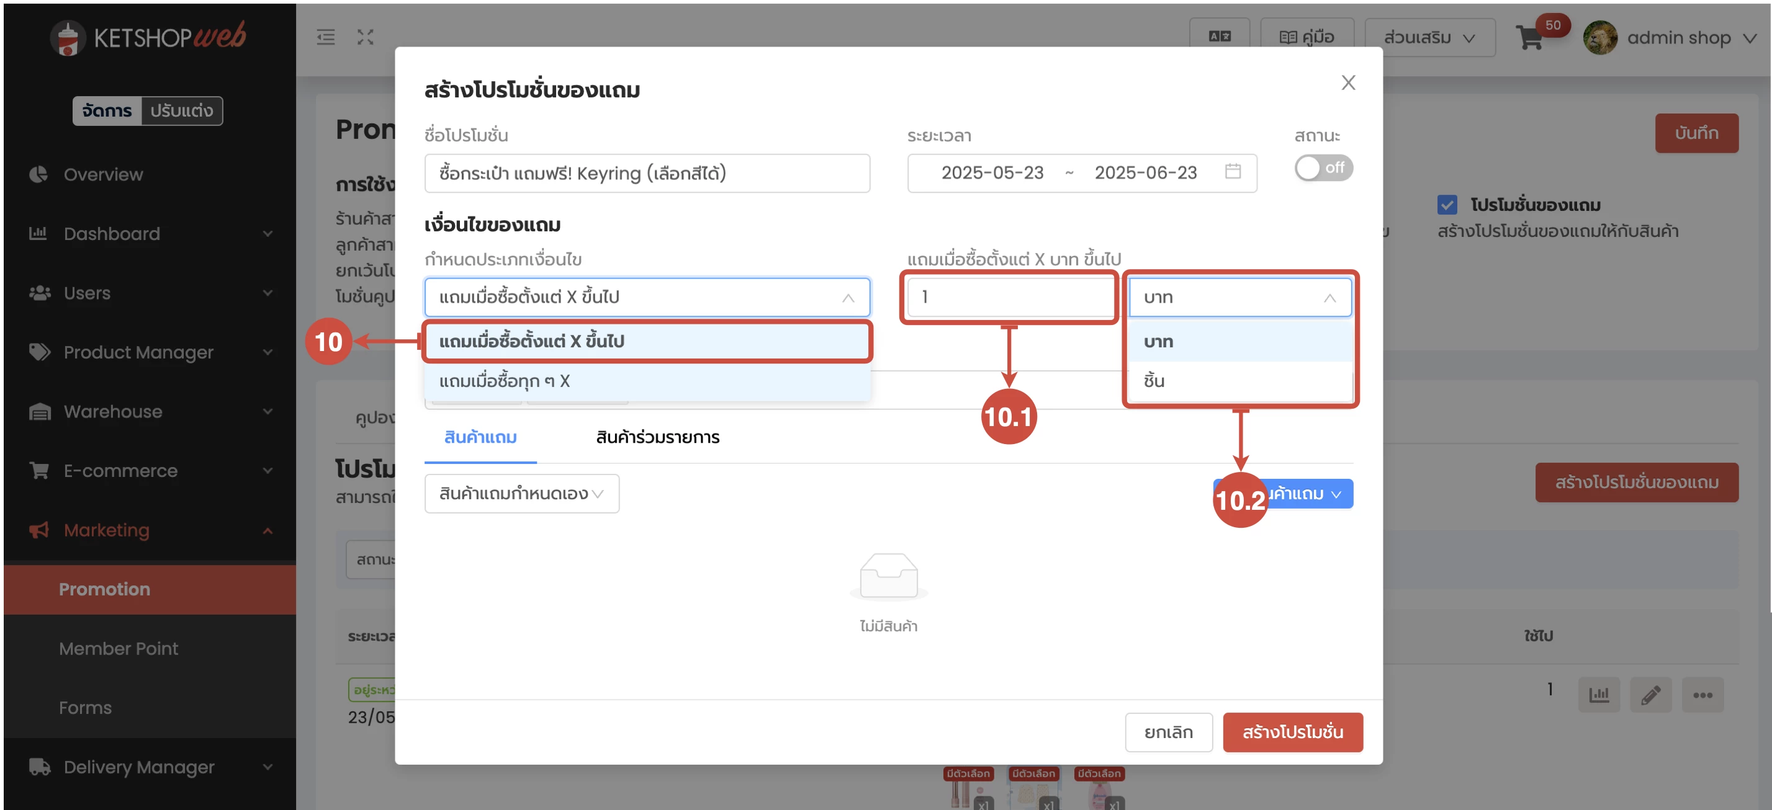Viewport: 1772px width, 810px height.
Task: Uncheck the โปรโมชั่นของแถม checkbox
Action: 1448,204
